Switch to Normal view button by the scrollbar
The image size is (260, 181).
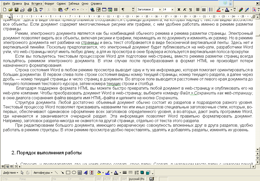(3, 167)
